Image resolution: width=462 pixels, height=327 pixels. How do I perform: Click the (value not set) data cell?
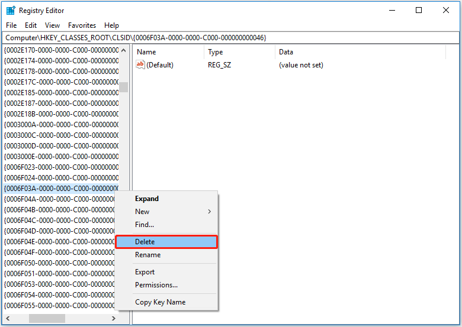point(301,65)
